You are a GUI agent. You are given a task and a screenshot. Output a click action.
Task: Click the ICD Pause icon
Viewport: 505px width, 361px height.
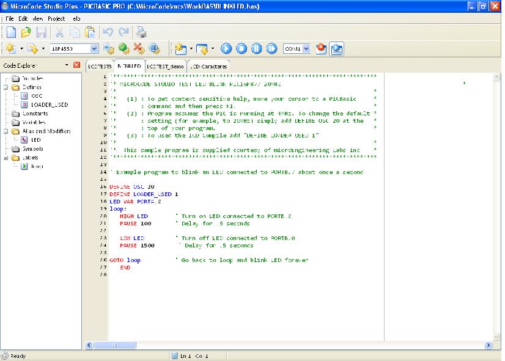click(x=256, y=48)
